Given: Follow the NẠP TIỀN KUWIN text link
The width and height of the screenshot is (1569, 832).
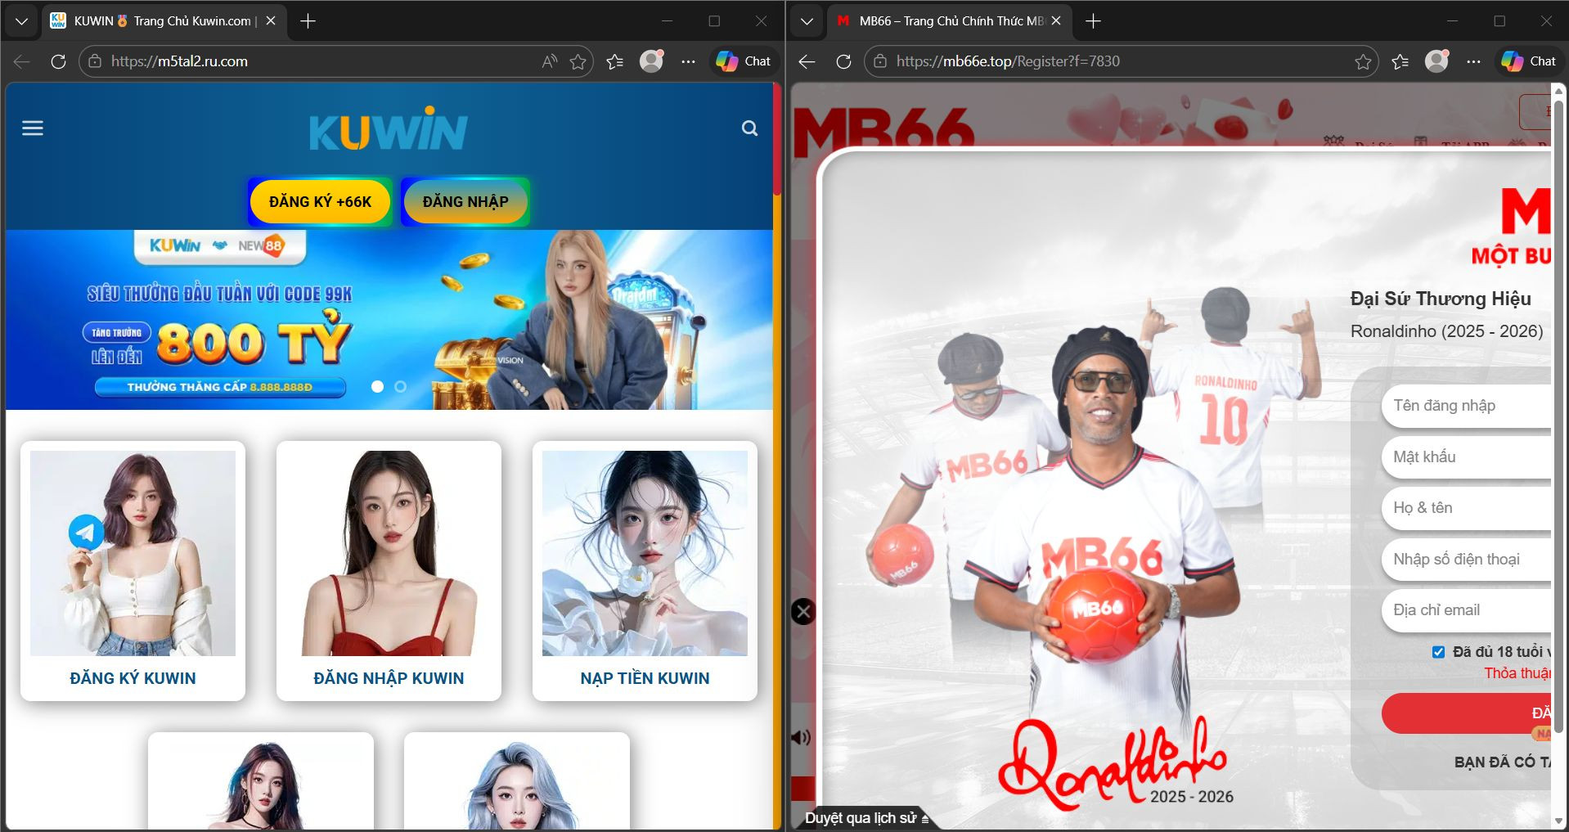Looking at the screenshot, I should point(645,678).
